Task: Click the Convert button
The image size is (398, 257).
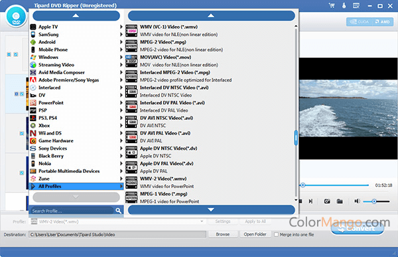Action: [x=358, y=229]
